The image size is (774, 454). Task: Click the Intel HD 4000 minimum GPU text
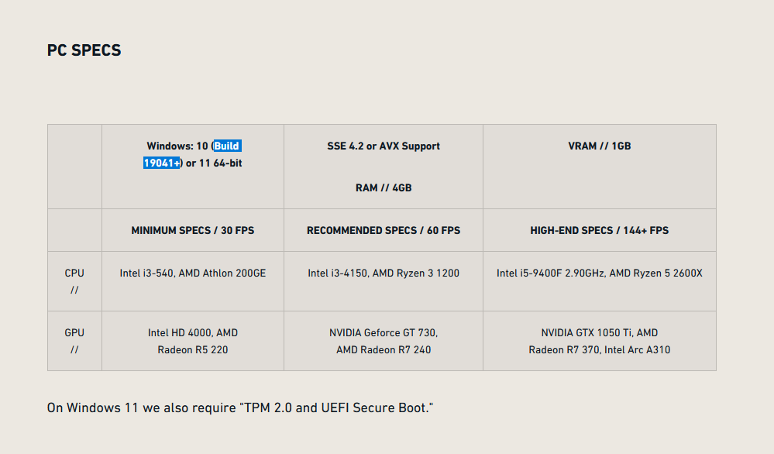point(193,332)
